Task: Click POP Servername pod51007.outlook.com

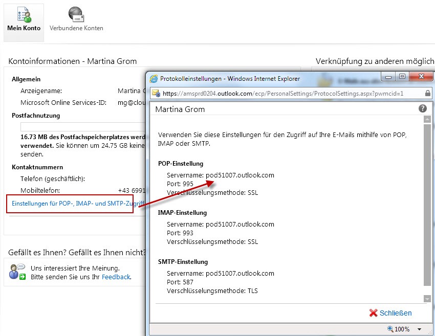Action: [x=220, y=175]
